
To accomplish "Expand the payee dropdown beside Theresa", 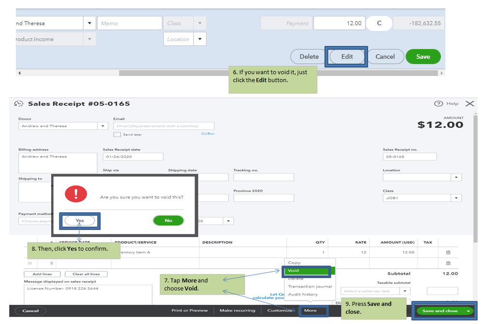I will click(x=89, y=23).
